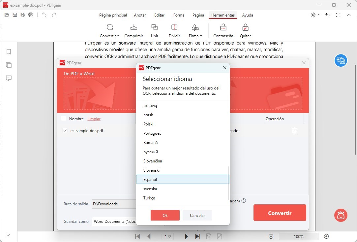Select Português from the language list

tap(152, 133)
